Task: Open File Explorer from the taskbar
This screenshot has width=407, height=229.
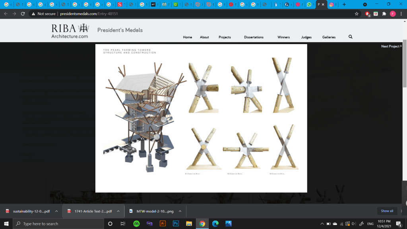Action: point(189,224)
